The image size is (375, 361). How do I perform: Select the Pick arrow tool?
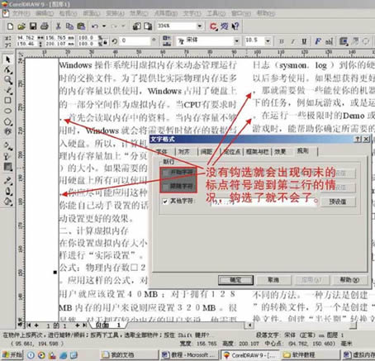click(7, 59)
